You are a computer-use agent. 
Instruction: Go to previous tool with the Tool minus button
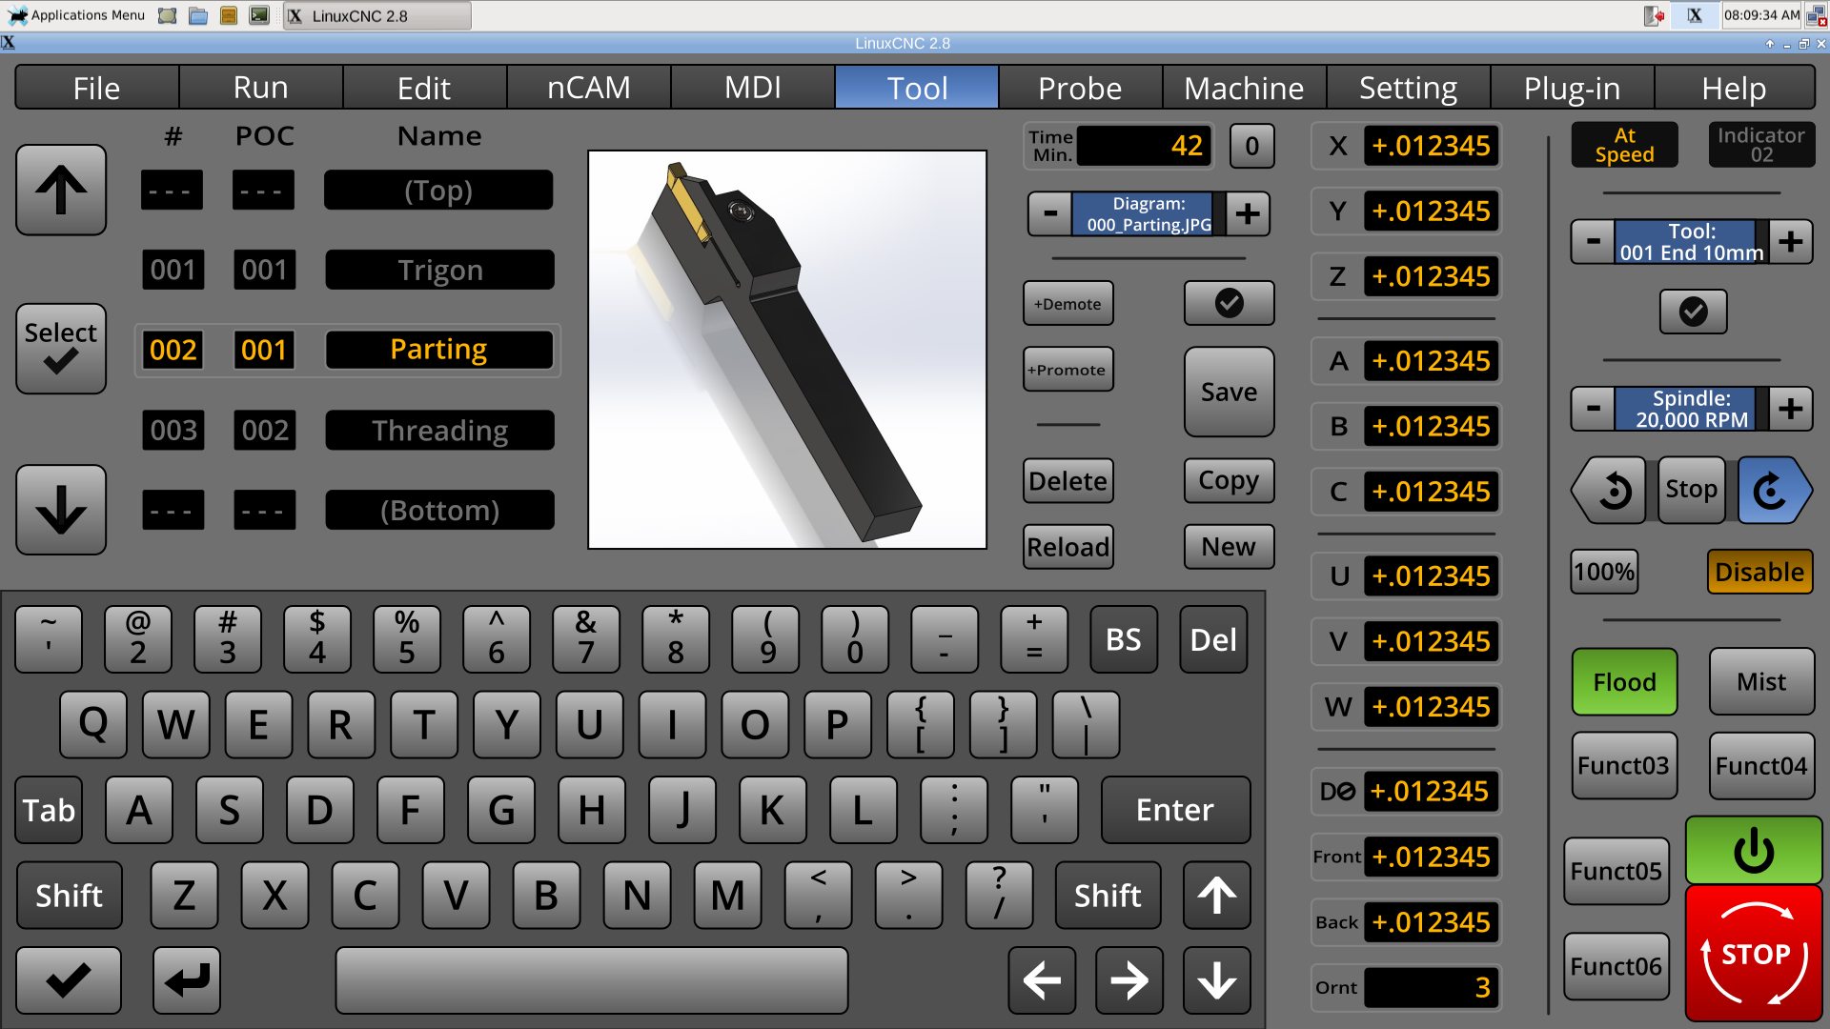coord(1593,242)
